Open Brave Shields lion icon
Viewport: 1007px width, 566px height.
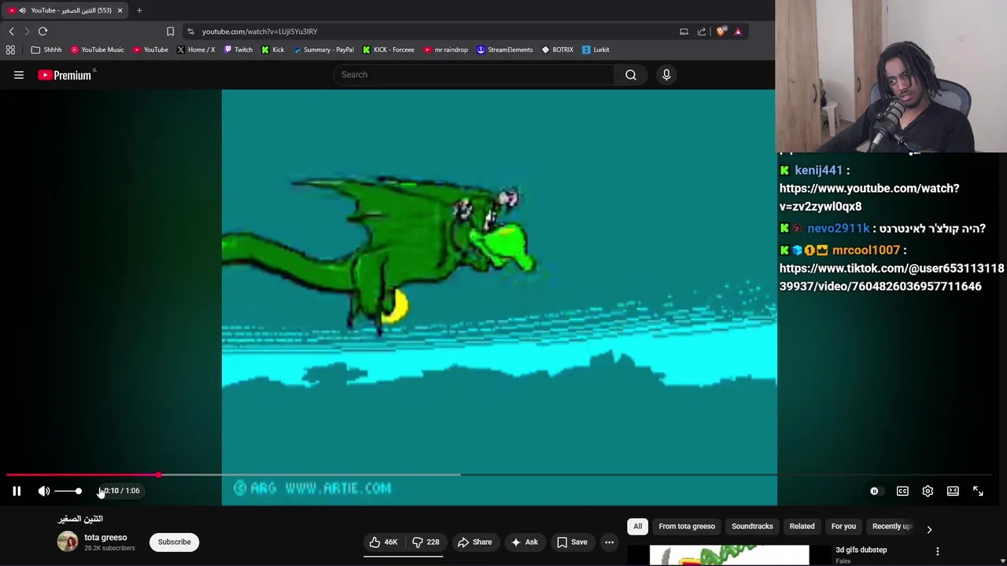click(721, 31)
